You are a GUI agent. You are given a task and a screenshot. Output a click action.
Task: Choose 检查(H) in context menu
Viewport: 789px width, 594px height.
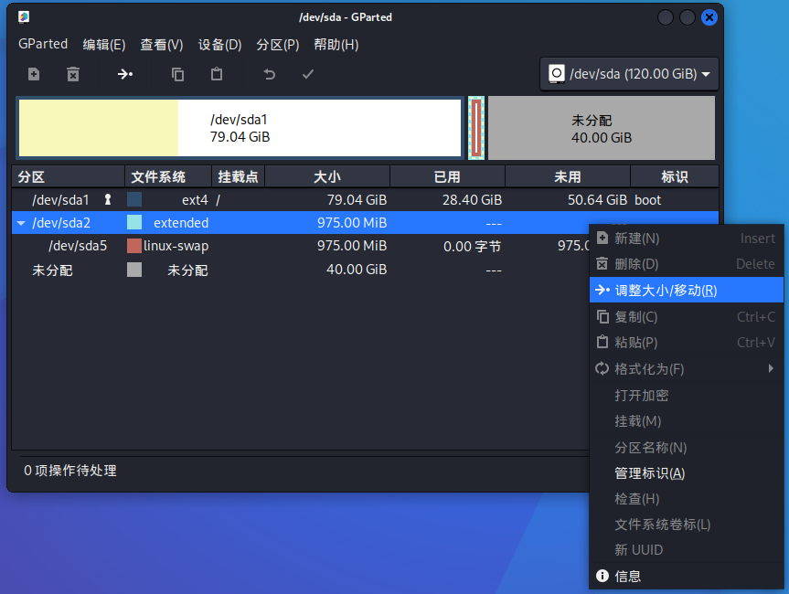pos(687,499)
